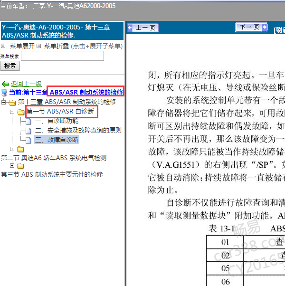Select the 菜单折叠 text link
Screen dimensions: 285x286
tap(57, 46)
